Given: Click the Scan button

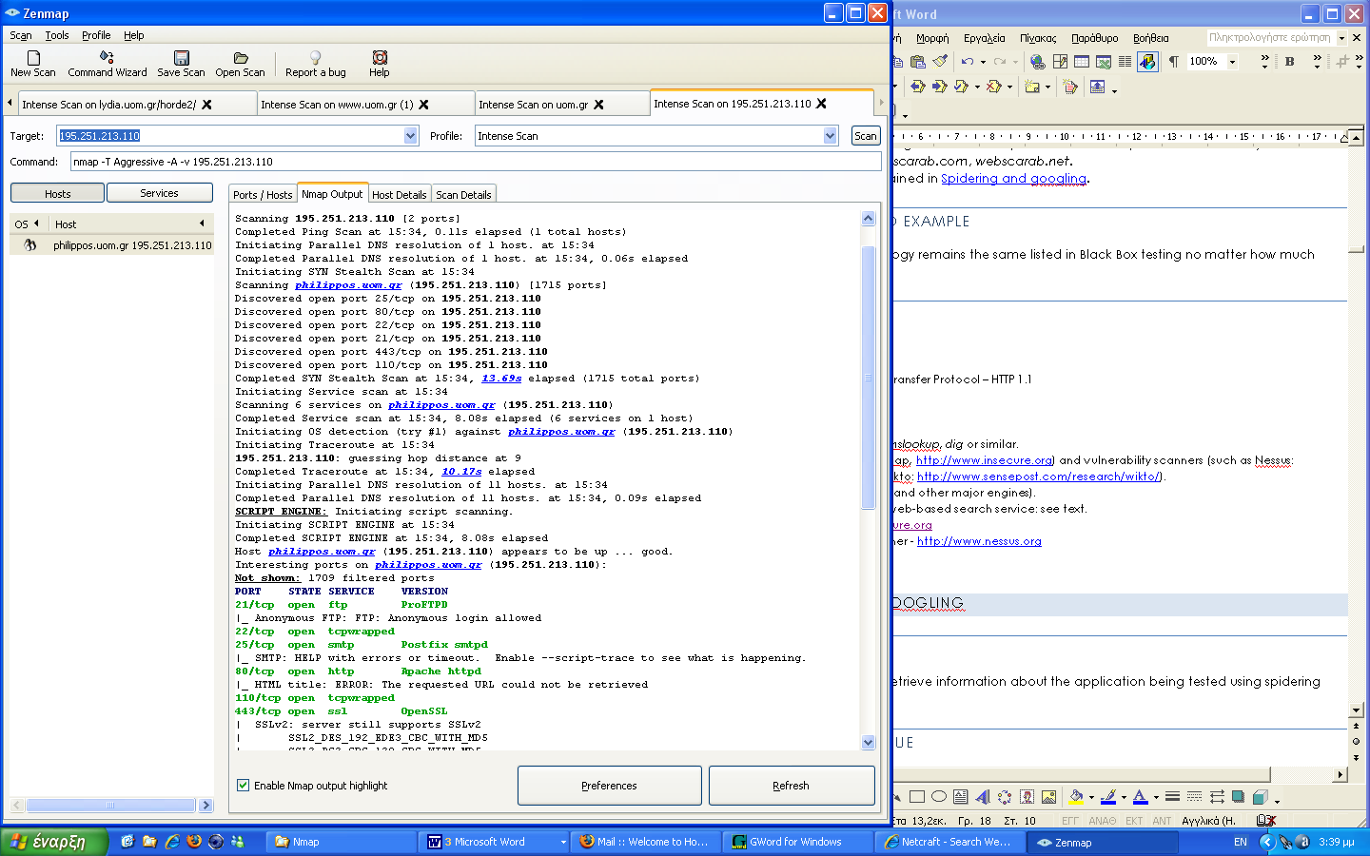Looking at the screenshot, I should (x=866, y=136).
